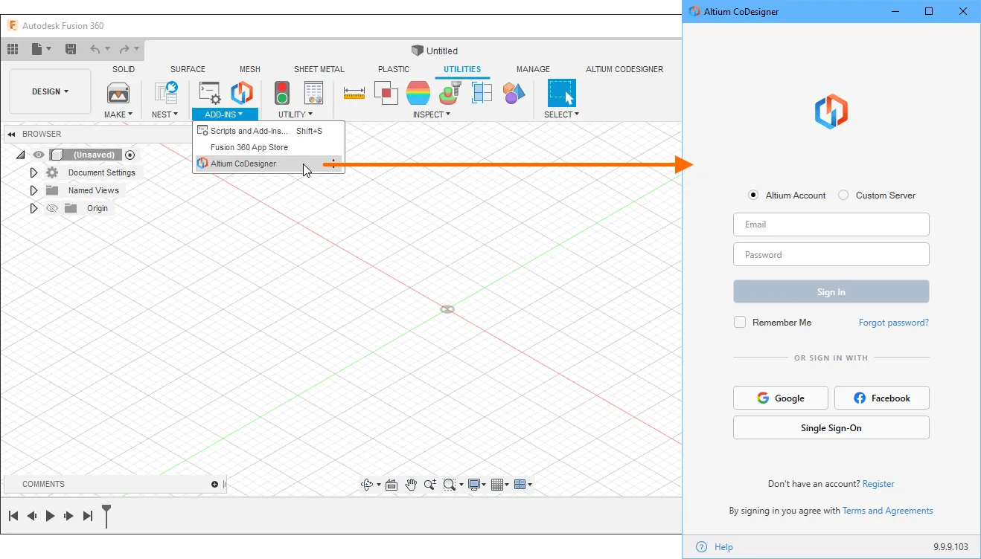This screenshot has height=559, width=981.
Task: Expand the NEST dropdown
Action: 165,114
